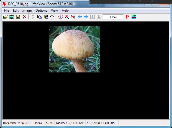Undo last action with the undo arrow icon
The width and height of the screenshot is (172, 128).
(52, 17)
